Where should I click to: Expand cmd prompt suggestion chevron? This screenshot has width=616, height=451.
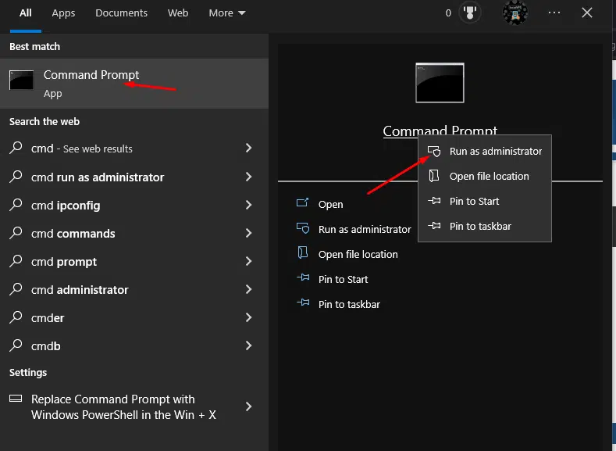pyautogui.click(x=249, y=261)
